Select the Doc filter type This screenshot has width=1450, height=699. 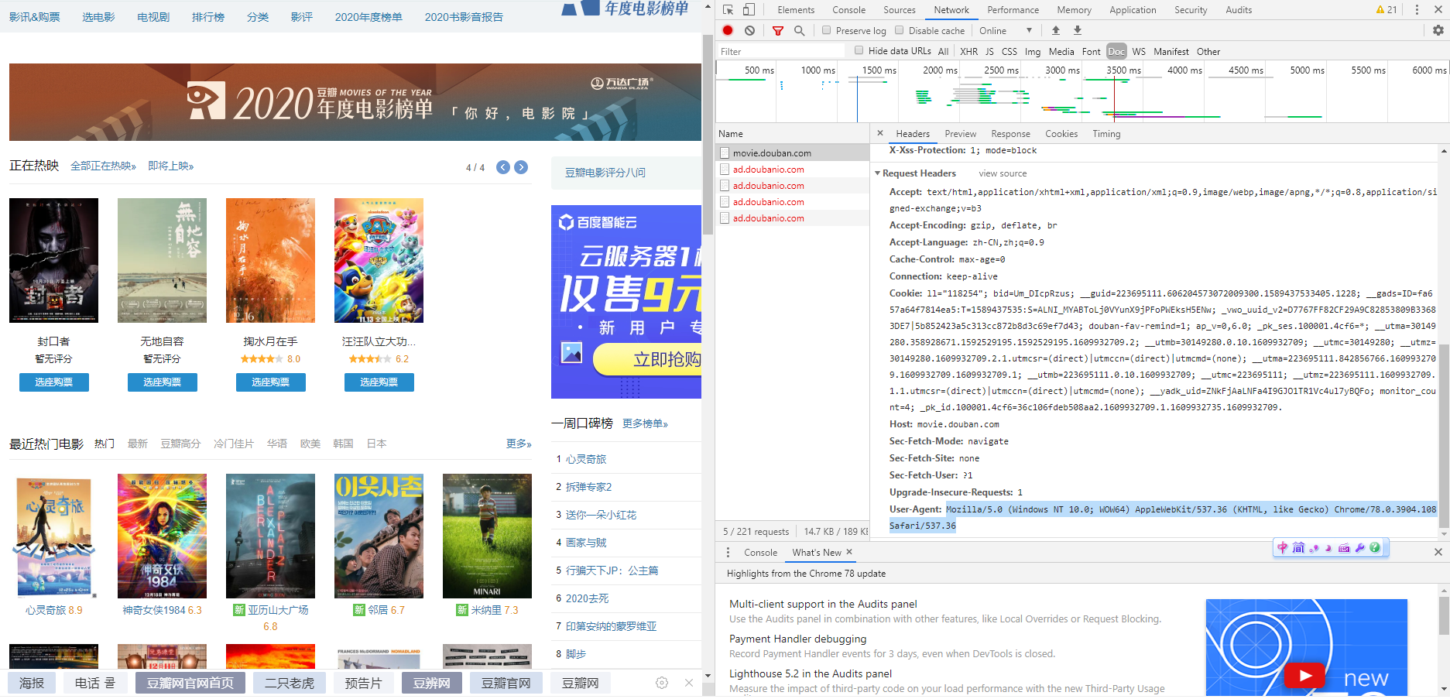pyautogui.click(x=1116, y=51)
